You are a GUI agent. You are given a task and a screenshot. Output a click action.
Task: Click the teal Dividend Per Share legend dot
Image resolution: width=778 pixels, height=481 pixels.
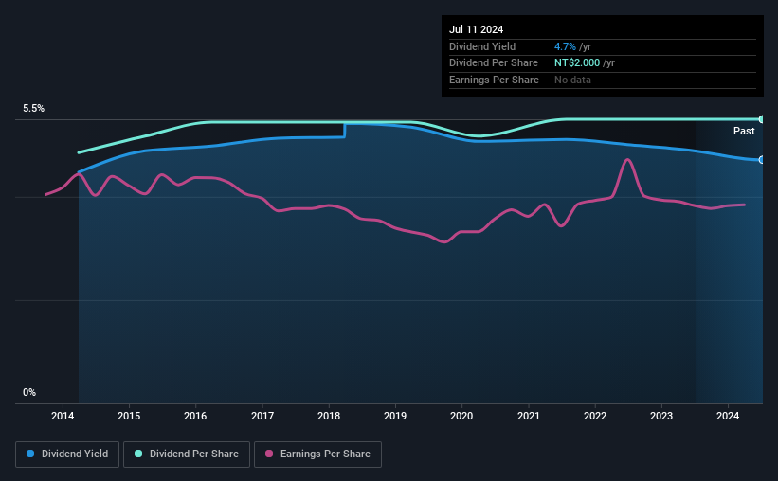click(x=138, y=454)
